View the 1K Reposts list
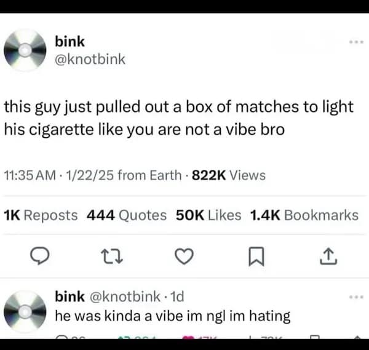The height and width of the screenshot is (350, 369). (41, 215)
